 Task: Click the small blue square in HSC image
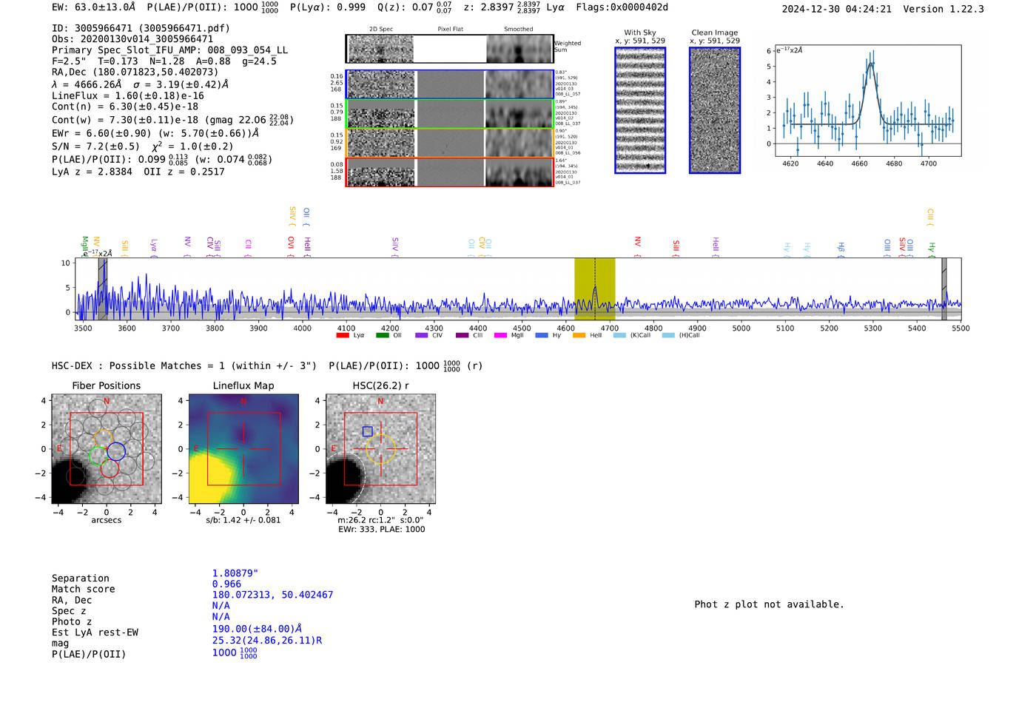pos(367,431)
